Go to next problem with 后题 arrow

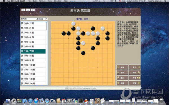click(135, 83)
